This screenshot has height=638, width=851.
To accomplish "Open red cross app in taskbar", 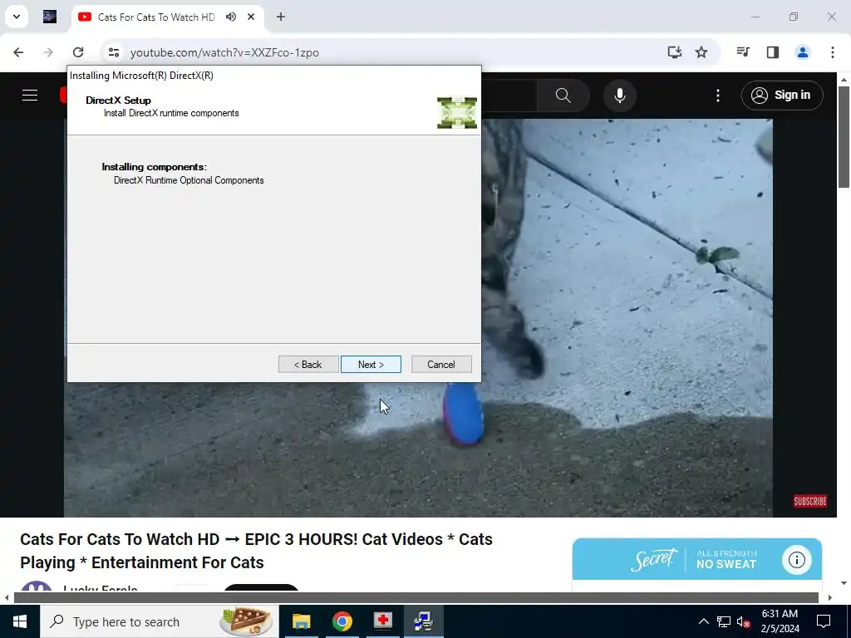I will (x=383, y=621).
